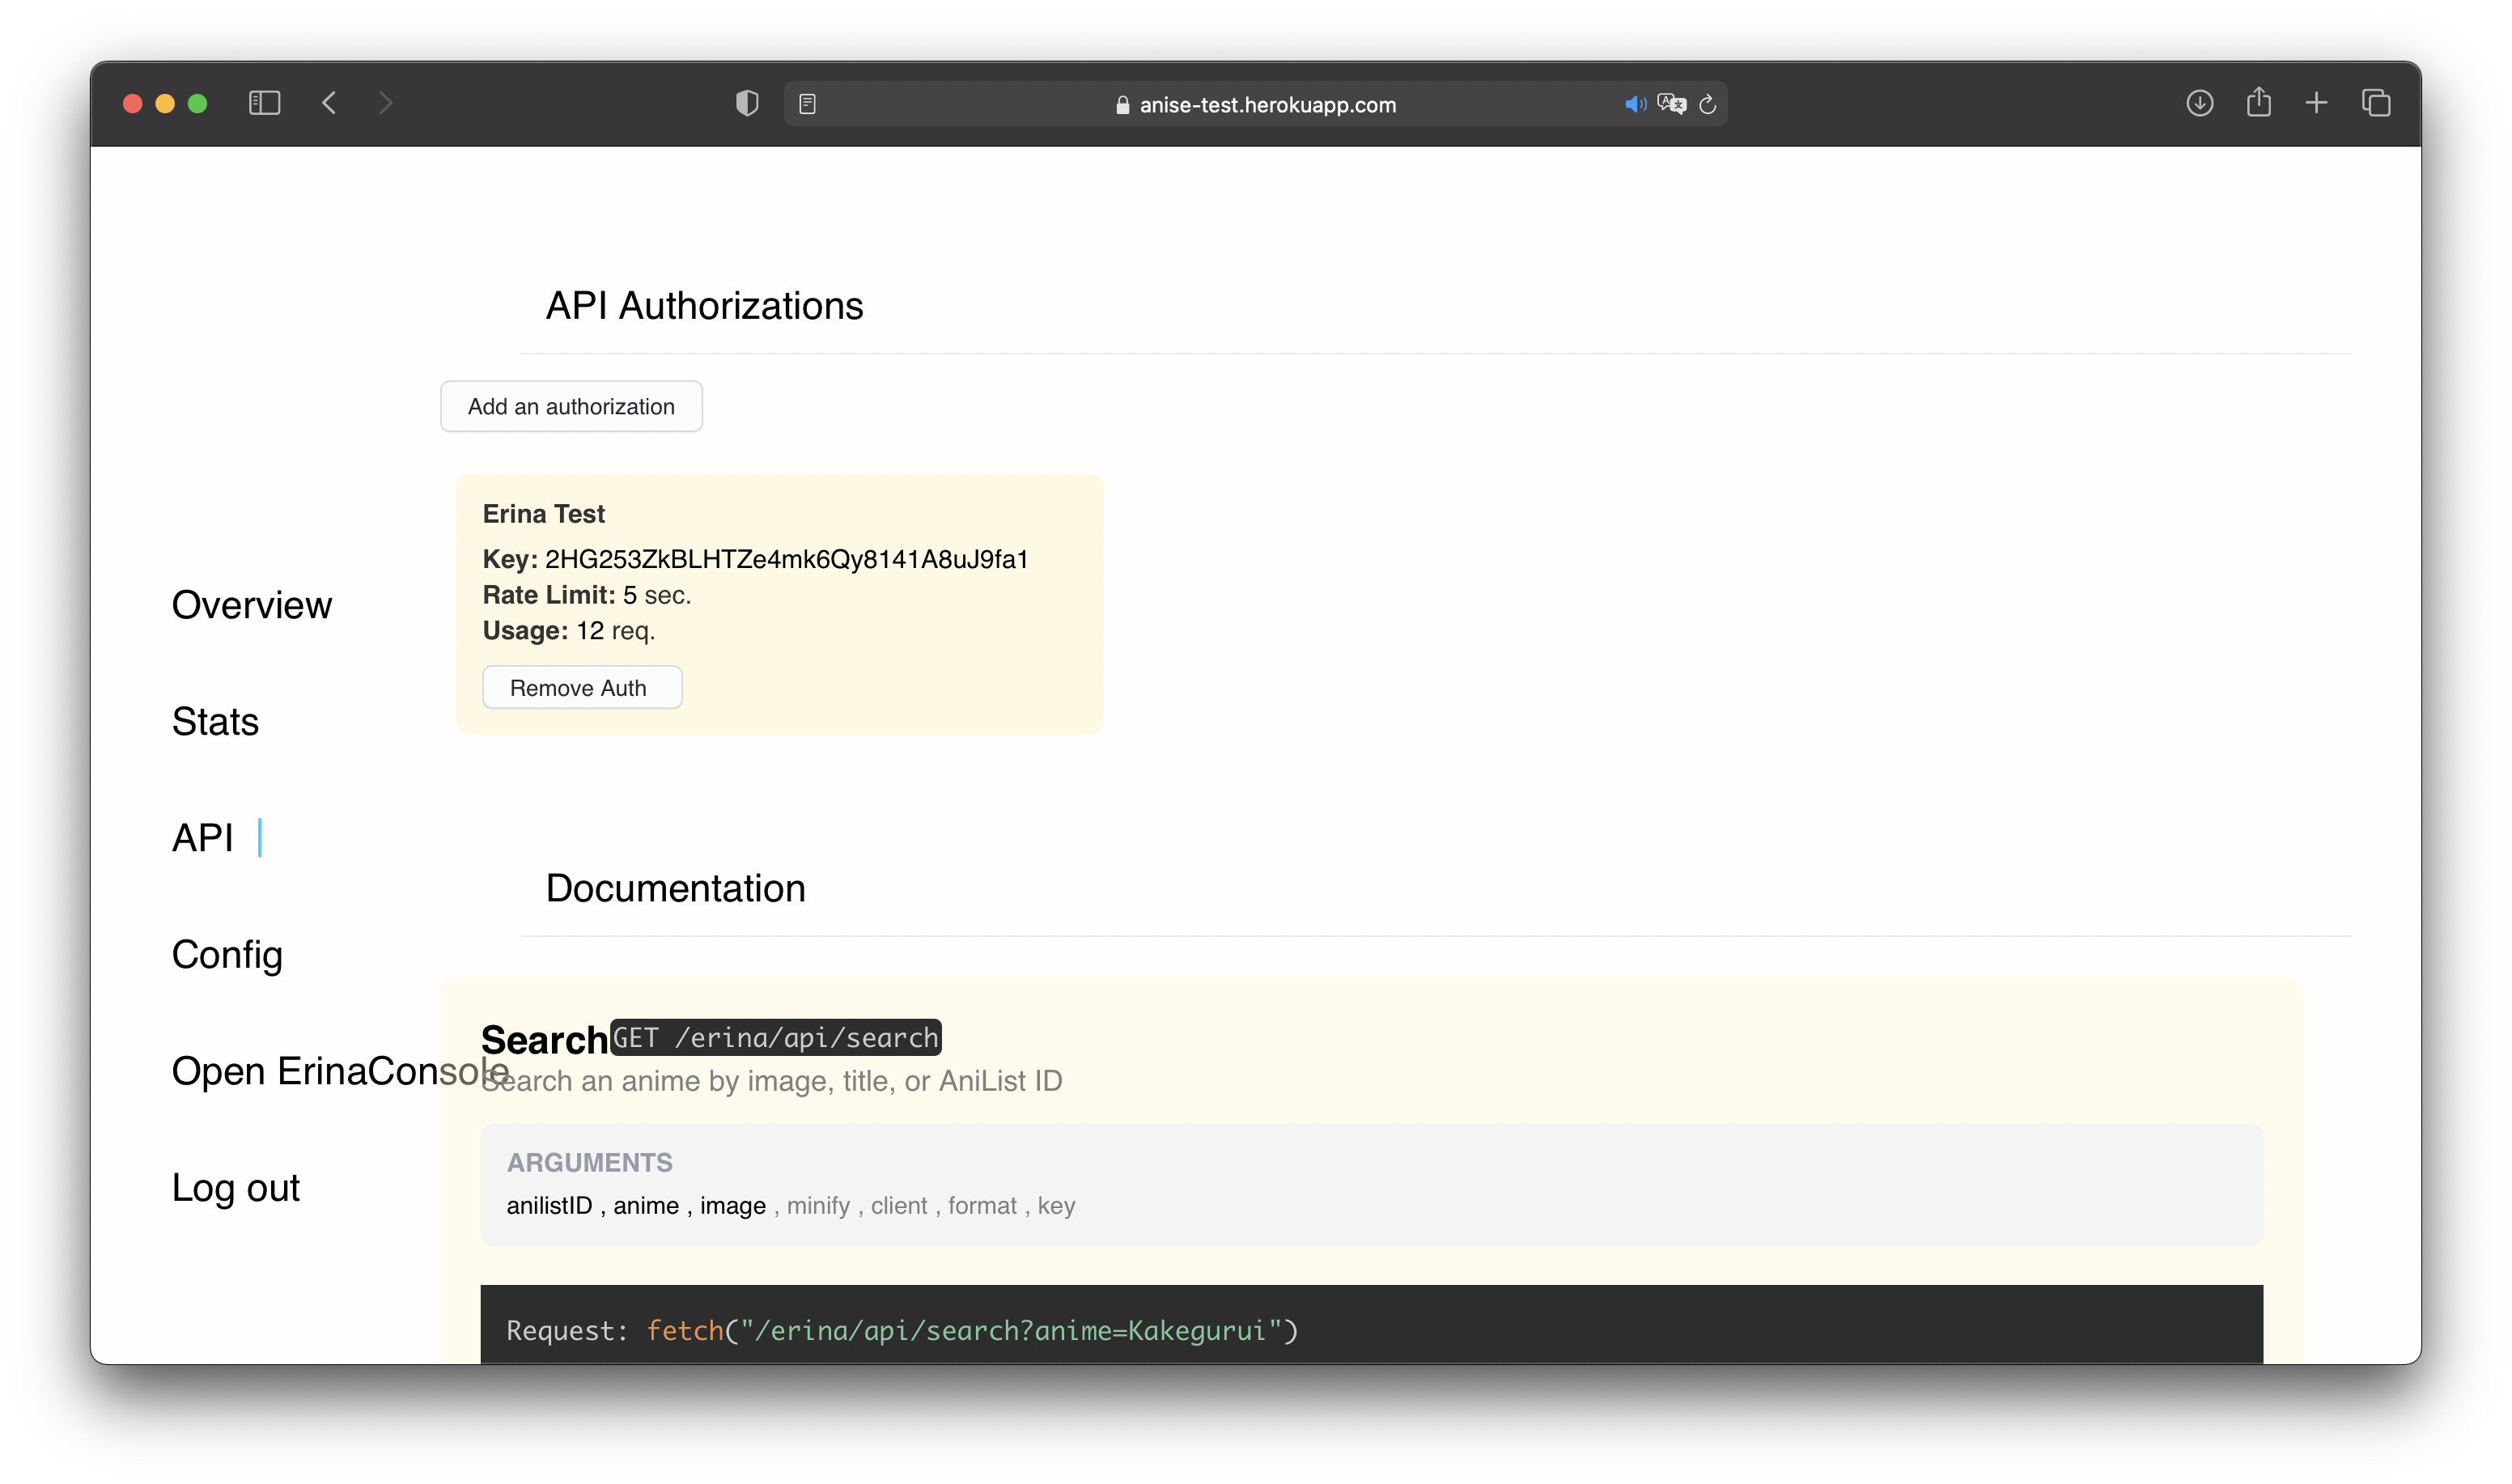Open the Stats section
2512x1484 pixels.
pyautogui.click(x=215, y=721)
